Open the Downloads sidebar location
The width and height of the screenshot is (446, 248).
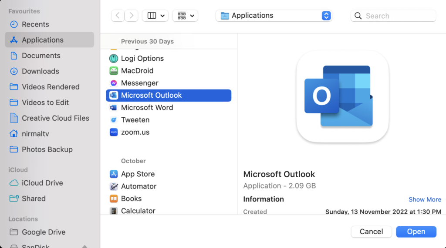coord(50,71)
